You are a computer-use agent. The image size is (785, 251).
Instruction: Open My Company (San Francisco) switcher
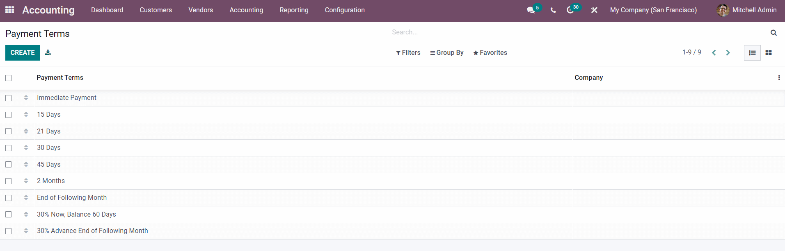coord(653,10)
